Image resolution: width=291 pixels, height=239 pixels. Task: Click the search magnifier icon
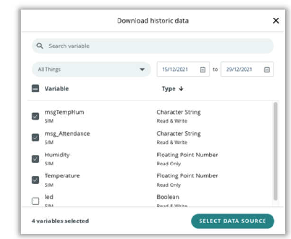[x=40, y=46]
